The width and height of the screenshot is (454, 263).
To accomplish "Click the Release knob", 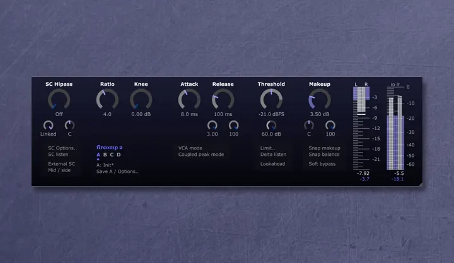I will 223,100.
